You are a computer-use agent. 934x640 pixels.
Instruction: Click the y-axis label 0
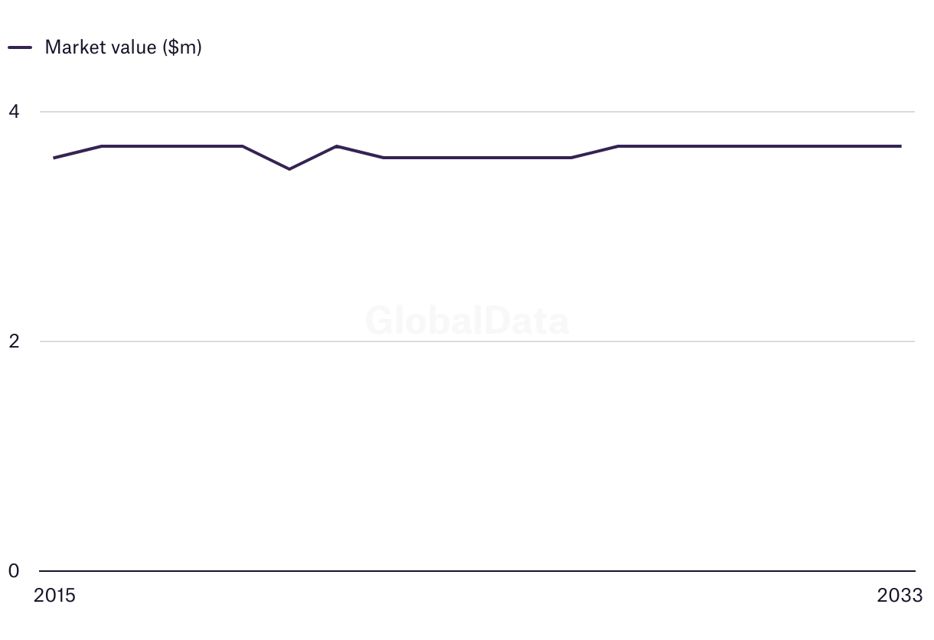pos(14,571)
